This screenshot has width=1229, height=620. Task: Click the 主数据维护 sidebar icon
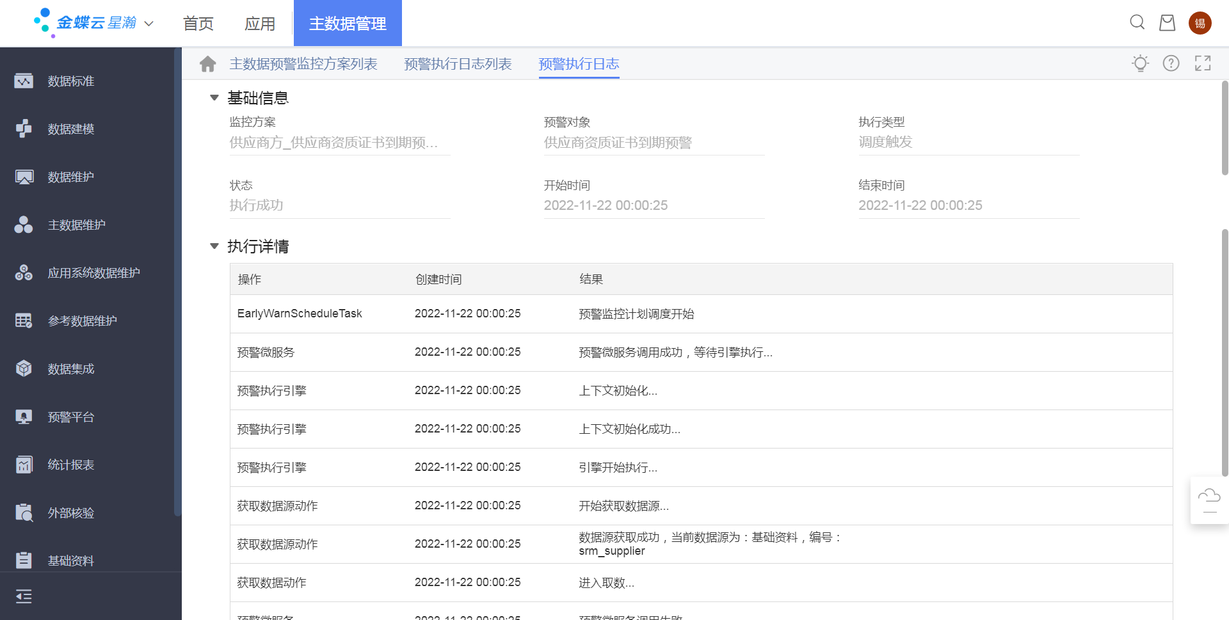(x=24, y=225)
